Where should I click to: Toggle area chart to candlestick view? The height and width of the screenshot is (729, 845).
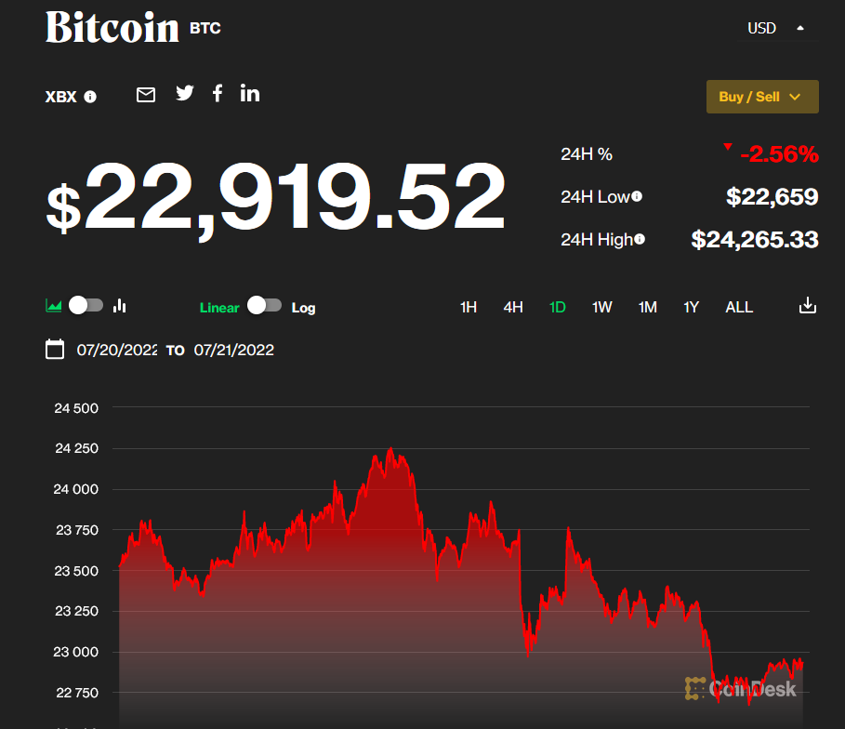tap(86, 305)
